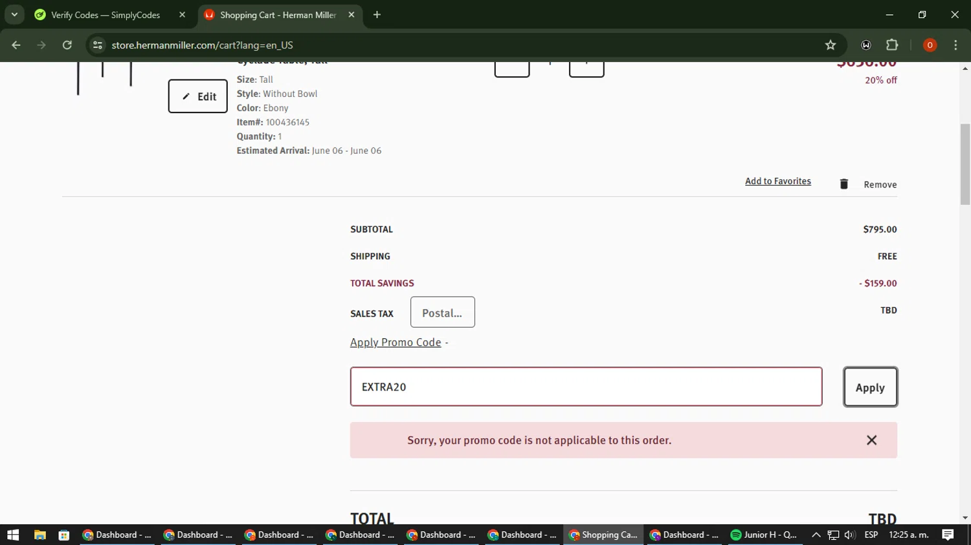Focus the address bar URL
The width and height of the screenshot is (971, 545).
tap(203, 45)
